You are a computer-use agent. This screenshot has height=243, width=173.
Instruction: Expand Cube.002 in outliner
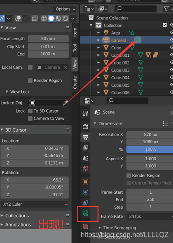point(99,62)
